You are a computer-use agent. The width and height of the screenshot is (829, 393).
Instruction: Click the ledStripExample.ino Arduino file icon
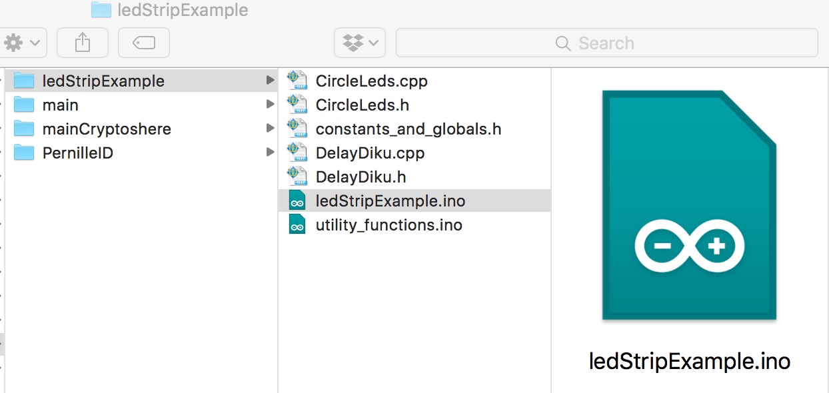297,200
